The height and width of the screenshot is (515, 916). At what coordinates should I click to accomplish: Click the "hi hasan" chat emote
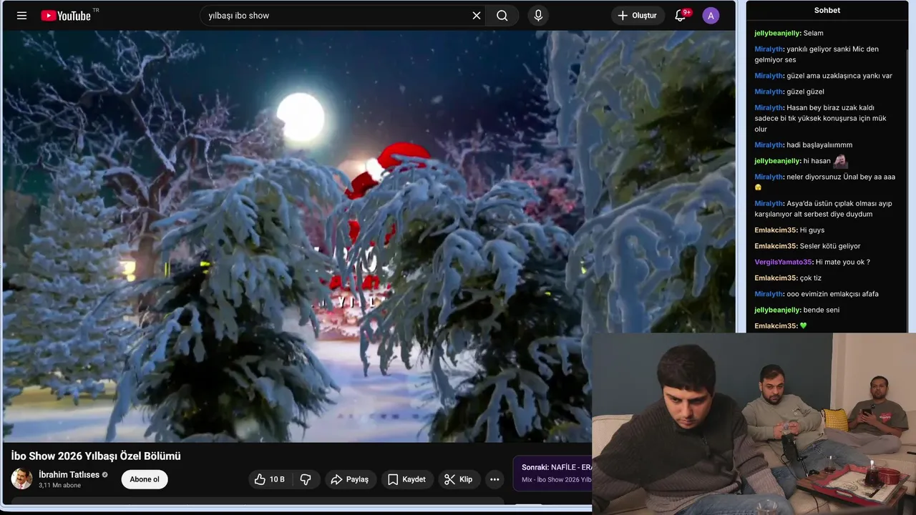tap(840, 161)
